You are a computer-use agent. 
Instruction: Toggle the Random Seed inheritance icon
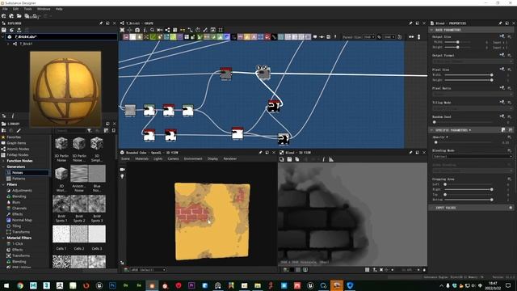(x=502, y=116)
